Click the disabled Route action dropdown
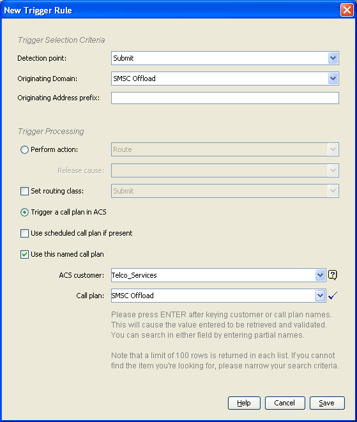 click(x=225, y=149)
